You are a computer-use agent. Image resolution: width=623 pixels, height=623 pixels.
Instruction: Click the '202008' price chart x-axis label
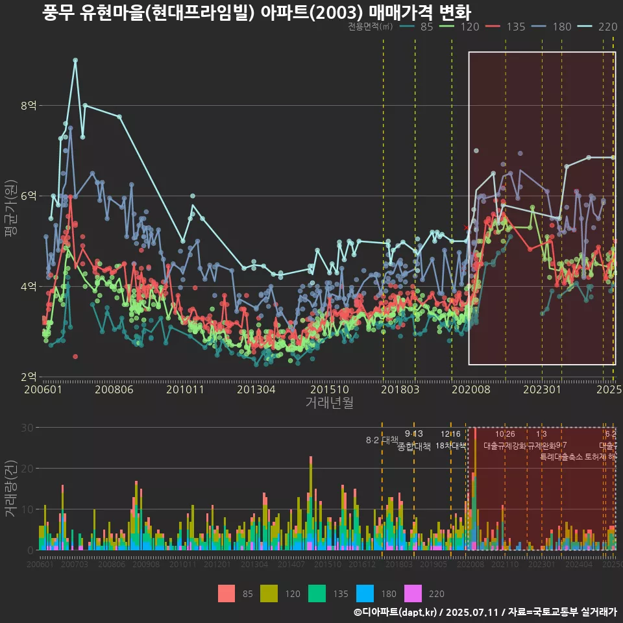pos(471,389)
